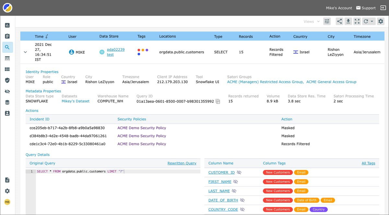Open CUSTOMER_ID column link
Viewport: 389px width, 215px height.
pyautogui.click(x=221, y=173)
